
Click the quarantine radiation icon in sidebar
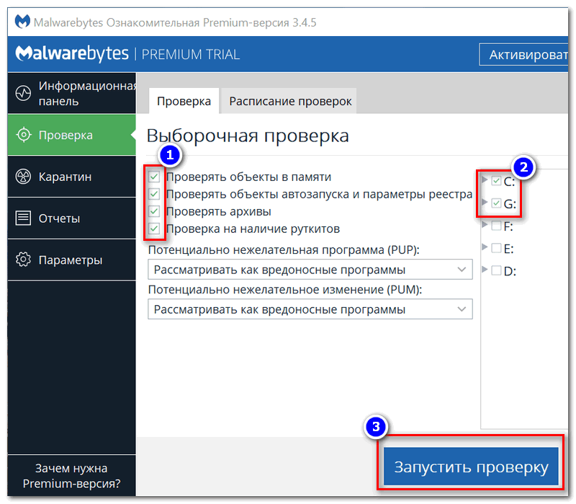[x=23, y=177]
